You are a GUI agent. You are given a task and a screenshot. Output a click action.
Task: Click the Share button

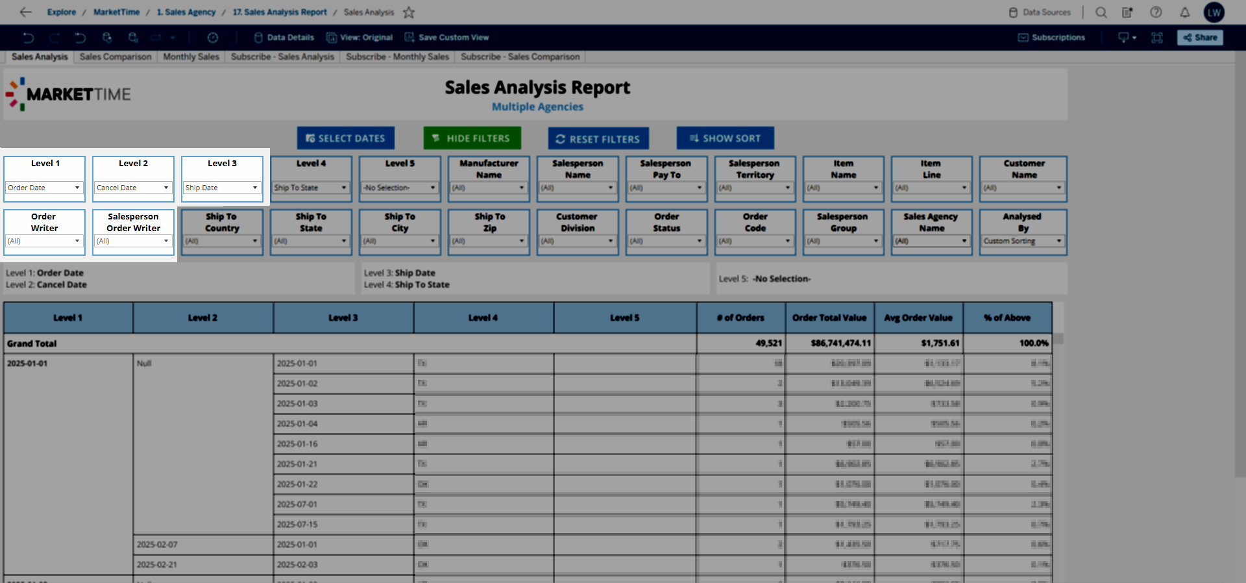1201,38
